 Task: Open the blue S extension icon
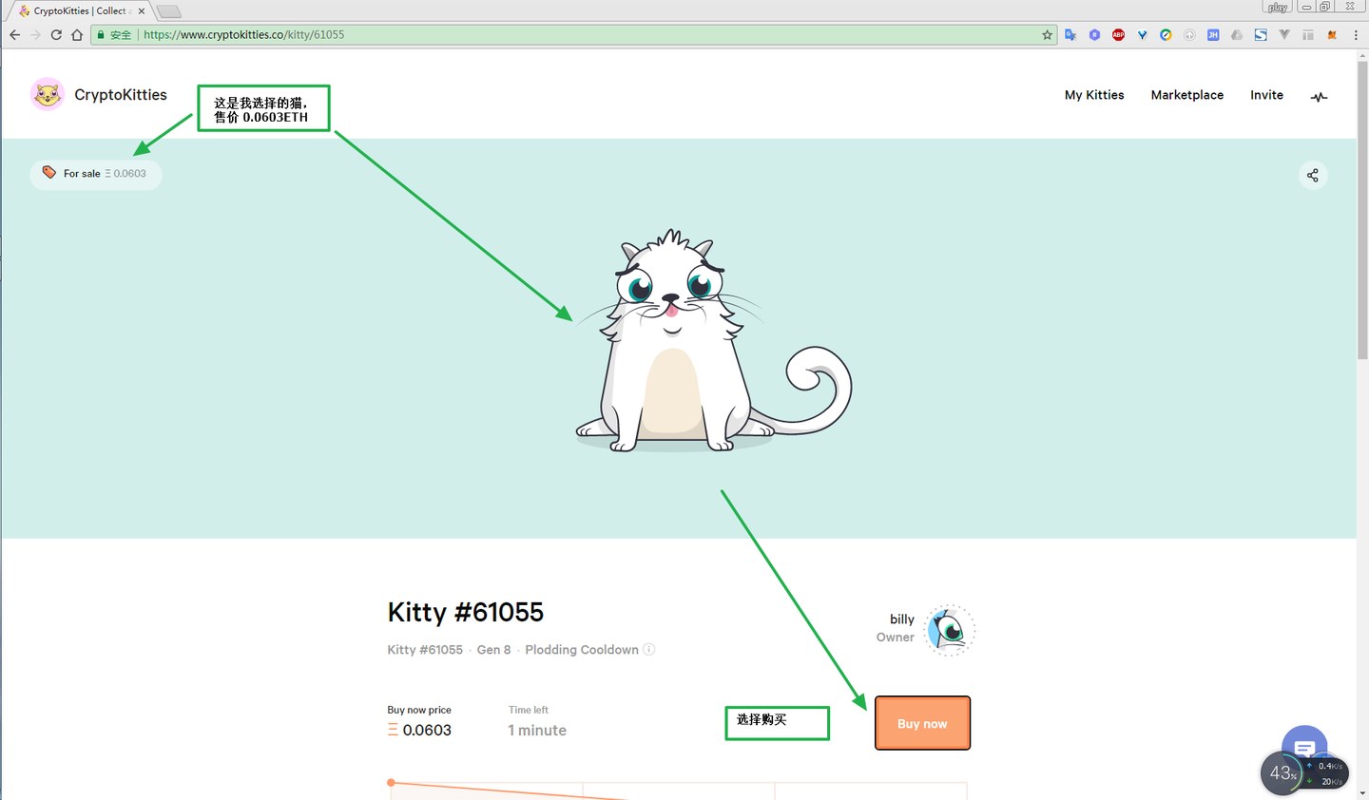1261,35
